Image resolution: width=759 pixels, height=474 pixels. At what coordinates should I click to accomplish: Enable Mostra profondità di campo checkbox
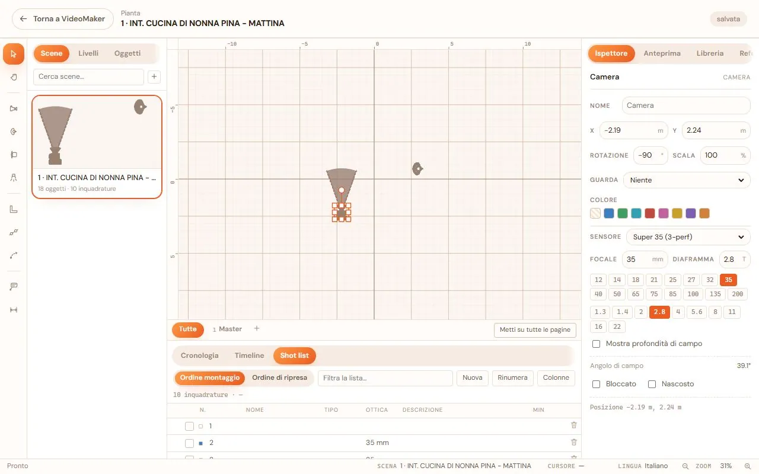pos(597,344)
